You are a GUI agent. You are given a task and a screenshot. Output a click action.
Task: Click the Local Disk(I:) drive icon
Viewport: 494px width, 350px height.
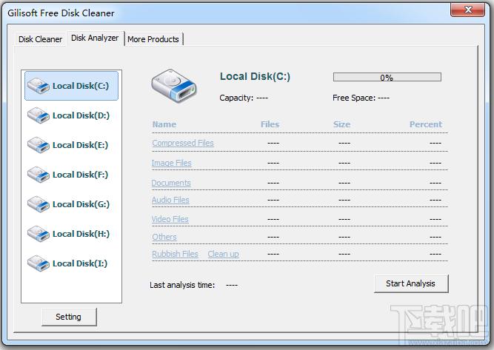(38, 263)
